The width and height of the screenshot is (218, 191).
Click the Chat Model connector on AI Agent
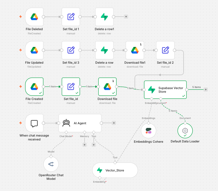click(66, 132)
